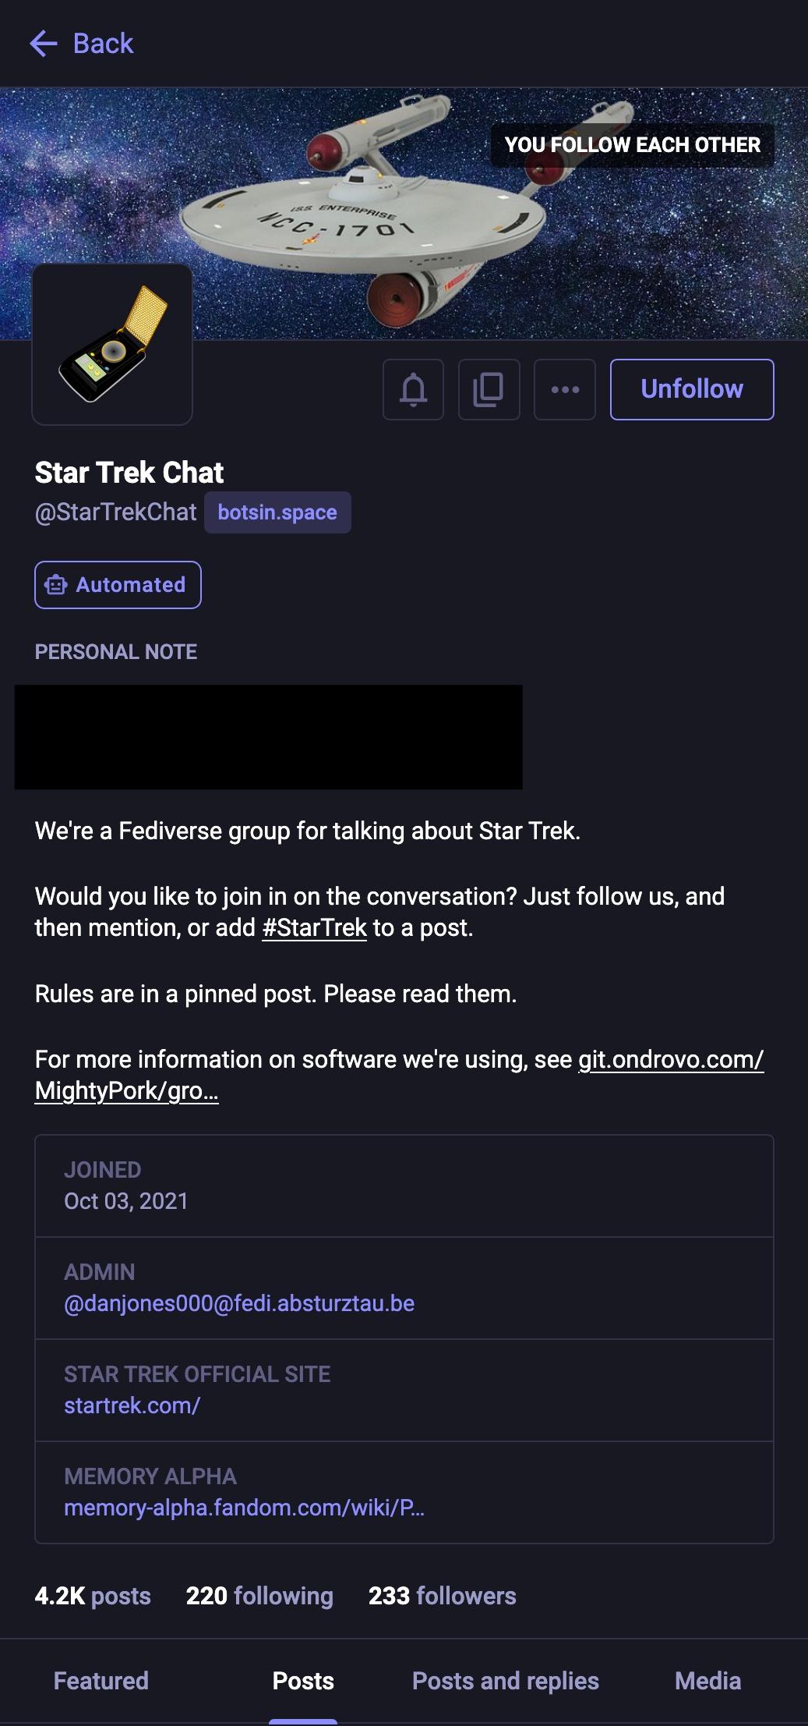808x1726 pixels.
Task: View the 220 following list
Action: pos(259,1596)
